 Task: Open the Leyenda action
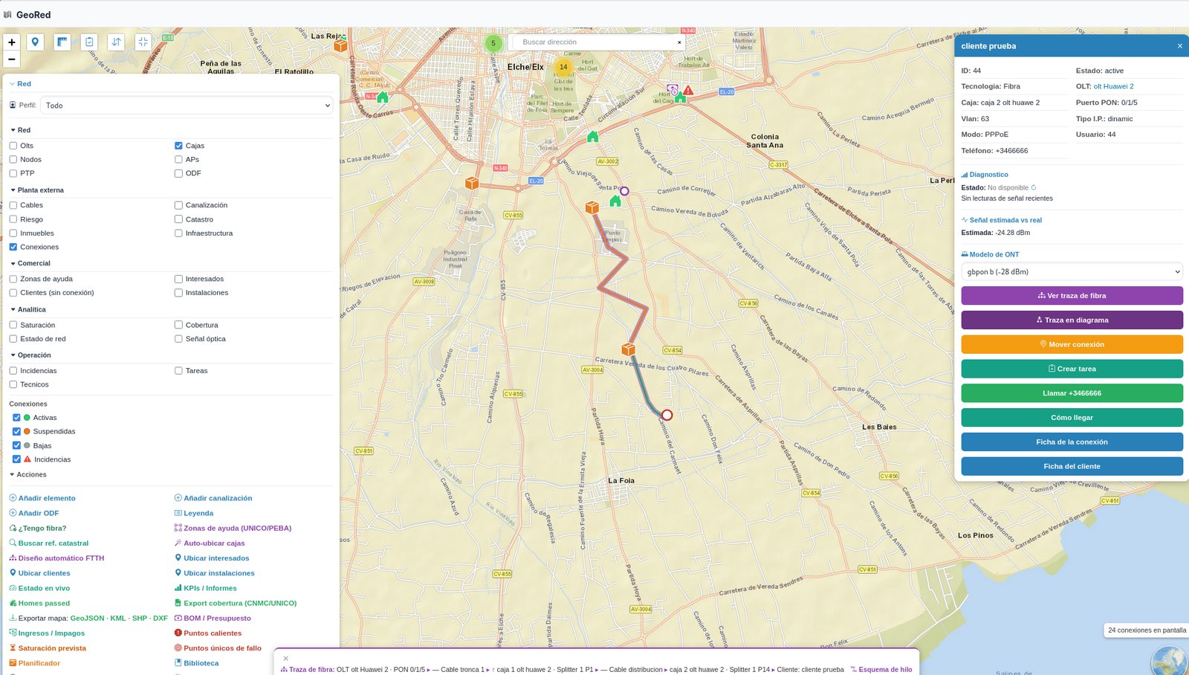tap(194, 513)
